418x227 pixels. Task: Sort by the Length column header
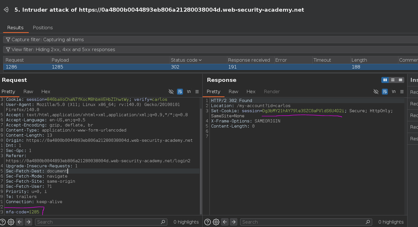pos(374,60)
